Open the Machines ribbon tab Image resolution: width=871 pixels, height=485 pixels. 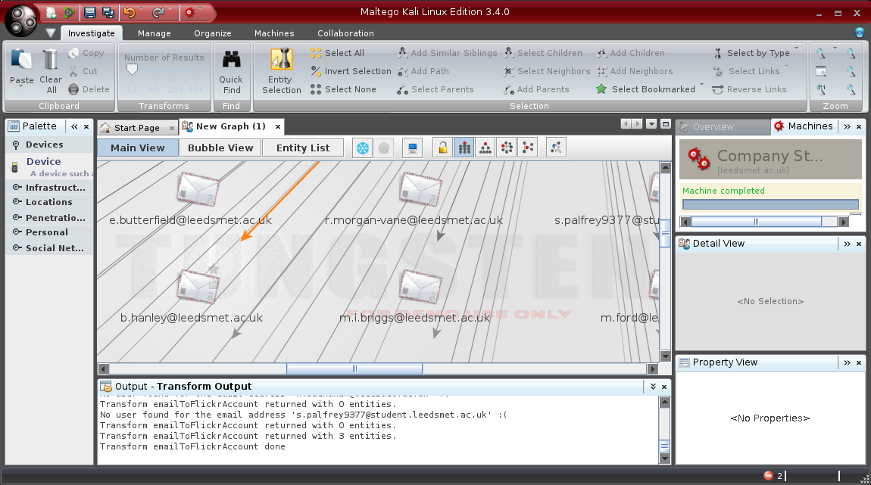tap(274, 33)
